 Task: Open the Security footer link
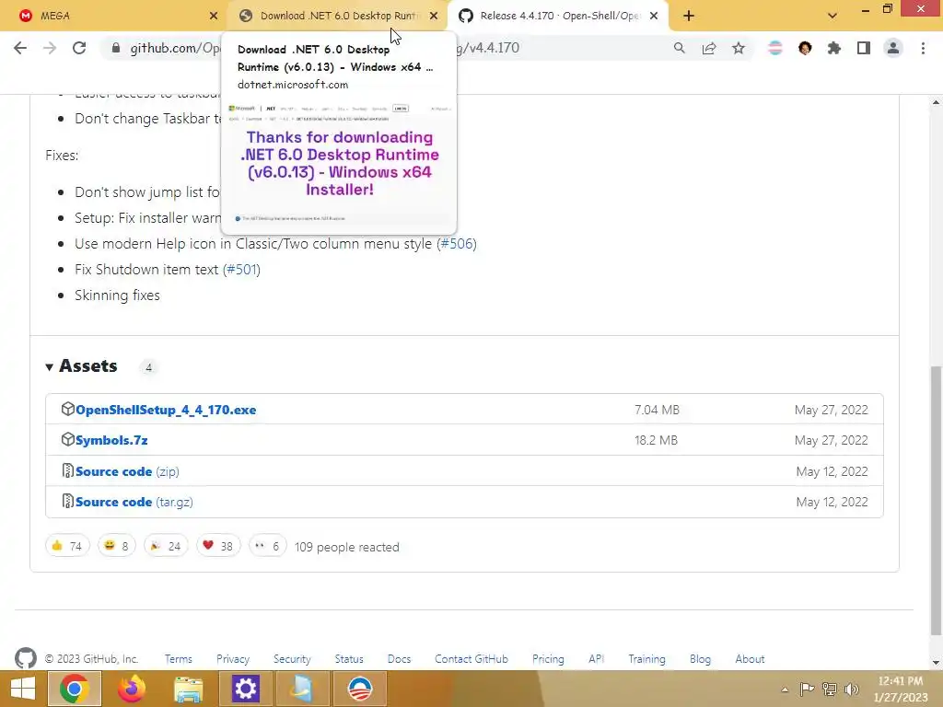tap(292, 659)
